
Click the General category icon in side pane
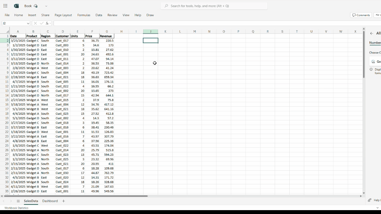coord(373,62)
